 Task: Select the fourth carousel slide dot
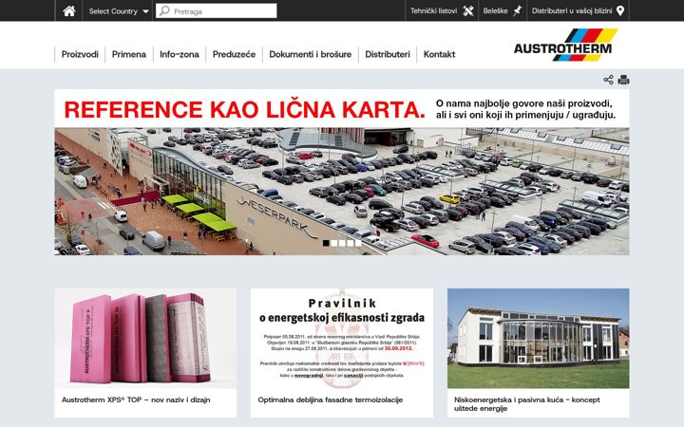(x=351, y=243)
